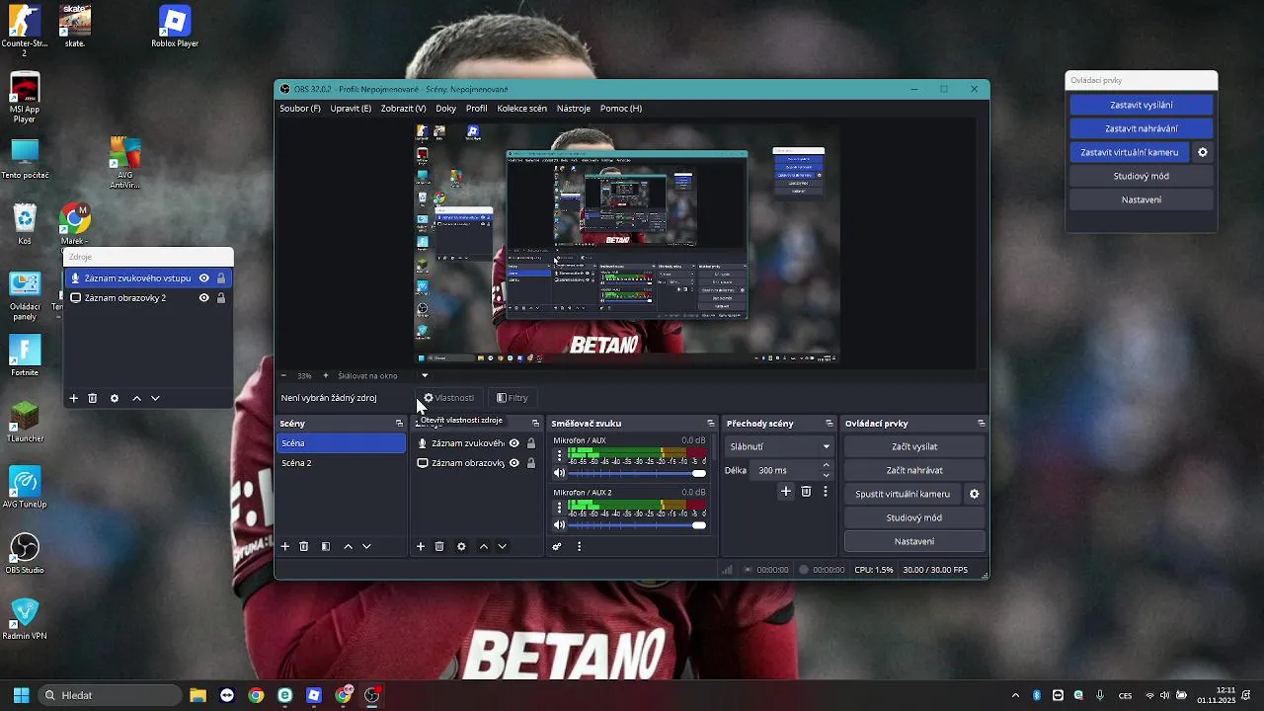The height and width of the screenshot is (711, 1264).
Task: Remove scene transition with trash icon
Action: click(806, 491)
